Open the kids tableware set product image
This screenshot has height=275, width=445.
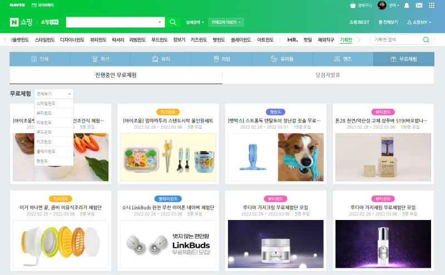168,157
